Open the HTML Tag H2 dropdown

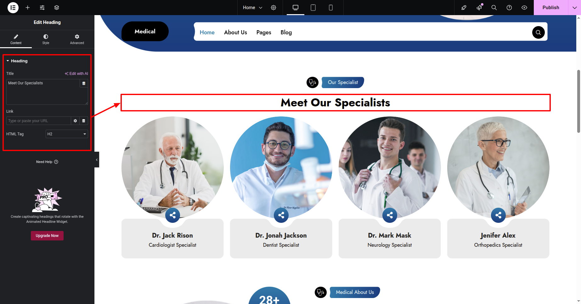[x=67, y=134]
